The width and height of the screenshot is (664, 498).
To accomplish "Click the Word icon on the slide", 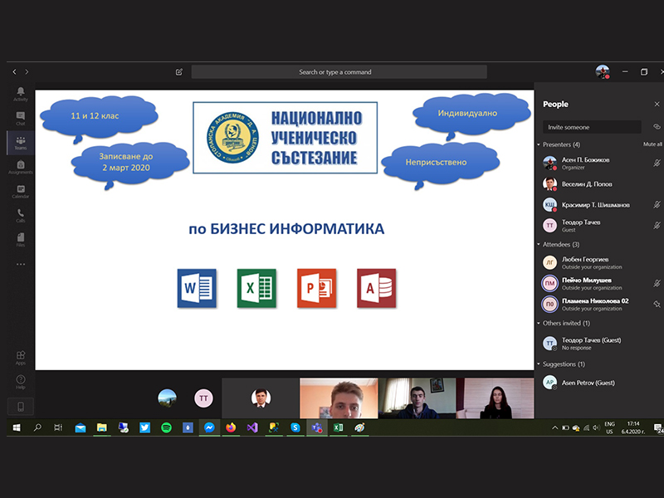I will [197, 288].
